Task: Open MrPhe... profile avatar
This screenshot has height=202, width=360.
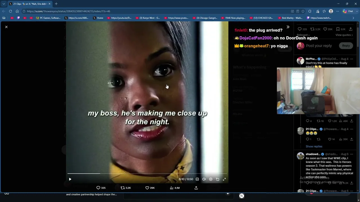Action: [300, 61]
